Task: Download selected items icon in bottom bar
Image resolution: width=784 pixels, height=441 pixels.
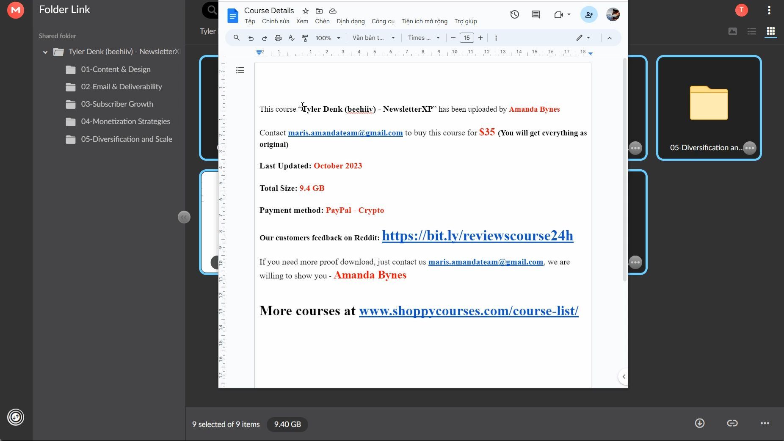Action: click(700, 423)
